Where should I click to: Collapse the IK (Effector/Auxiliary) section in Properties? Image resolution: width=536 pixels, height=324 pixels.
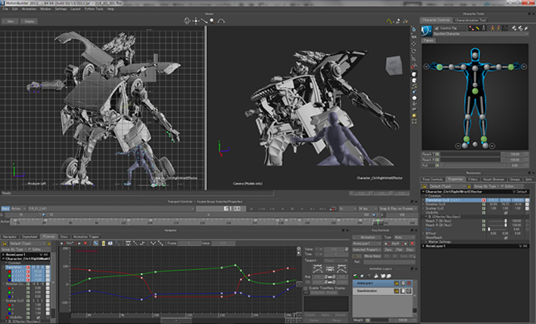coord(426,217)
